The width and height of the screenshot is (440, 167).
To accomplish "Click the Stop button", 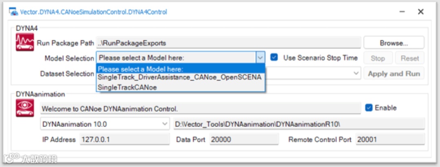I will click(x=378, y=58).
